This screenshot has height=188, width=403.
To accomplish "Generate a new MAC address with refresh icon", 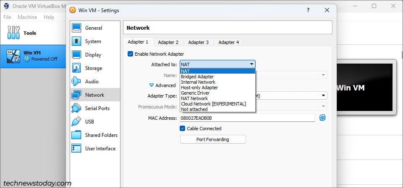I will [x=322, y=118].
